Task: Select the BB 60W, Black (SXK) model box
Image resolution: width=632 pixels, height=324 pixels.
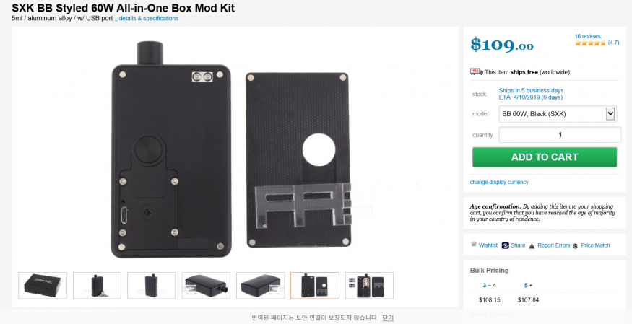Action: pos(558,114)
